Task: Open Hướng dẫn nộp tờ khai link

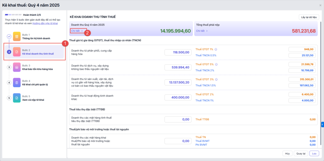Action: (x=45, y=23)
